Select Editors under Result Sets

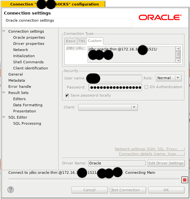coord(19,99)
